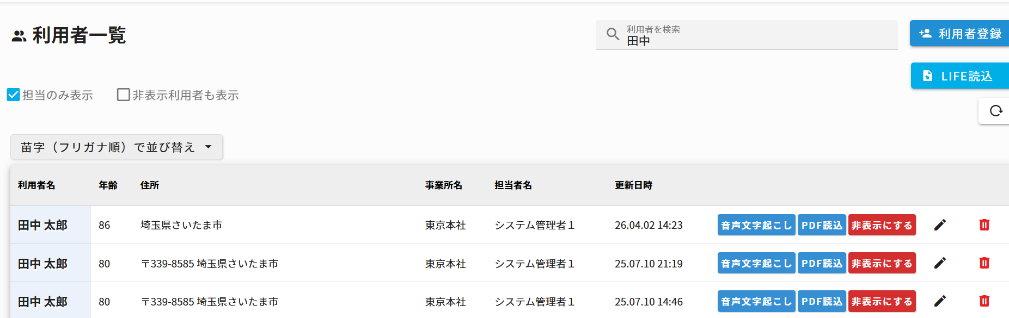Click the search magnifier icon
1009x318 pixels.
[613, 34]
